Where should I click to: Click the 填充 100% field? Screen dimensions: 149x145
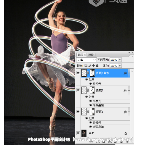point(114,66)
